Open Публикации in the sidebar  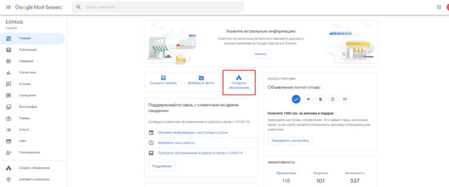32,50
